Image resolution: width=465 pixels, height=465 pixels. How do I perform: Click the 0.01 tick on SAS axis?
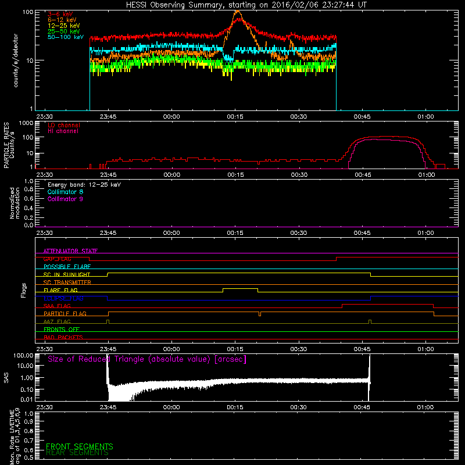27,399
